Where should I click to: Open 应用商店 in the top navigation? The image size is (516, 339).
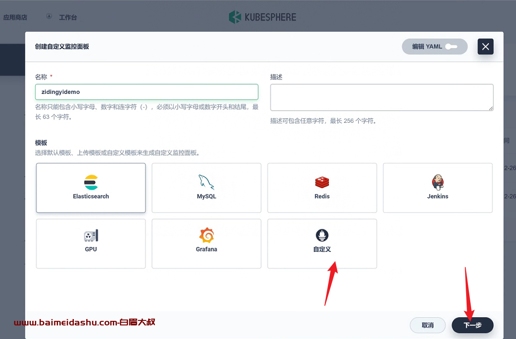click(x=15, y=17)
